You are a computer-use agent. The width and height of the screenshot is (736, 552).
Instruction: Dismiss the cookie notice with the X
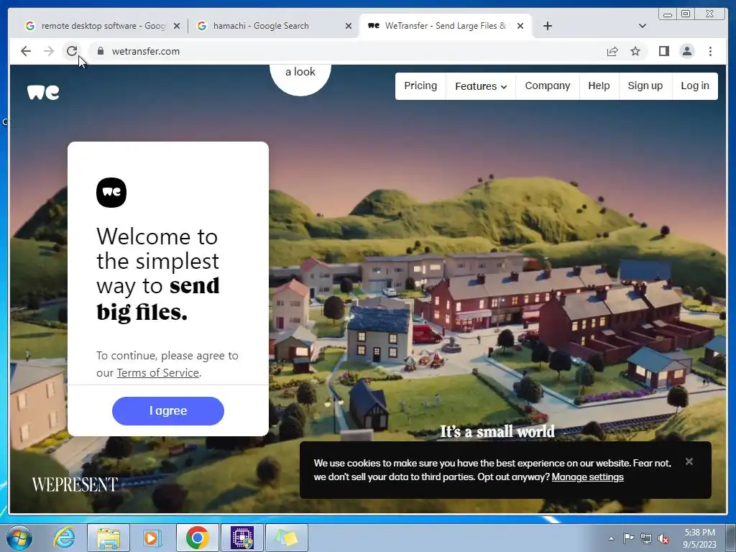(689, 461)
